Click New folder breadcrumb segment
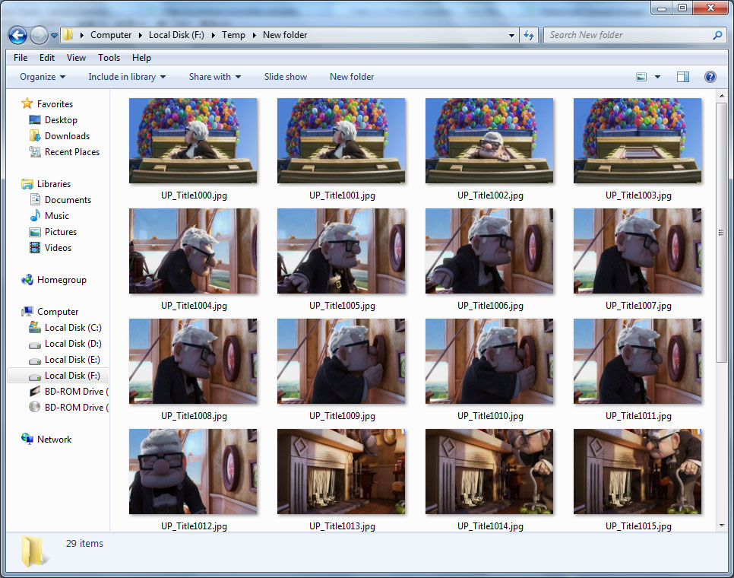Image resolution: width=734 pixels, height=578 pixels. [x=285, y=35]
